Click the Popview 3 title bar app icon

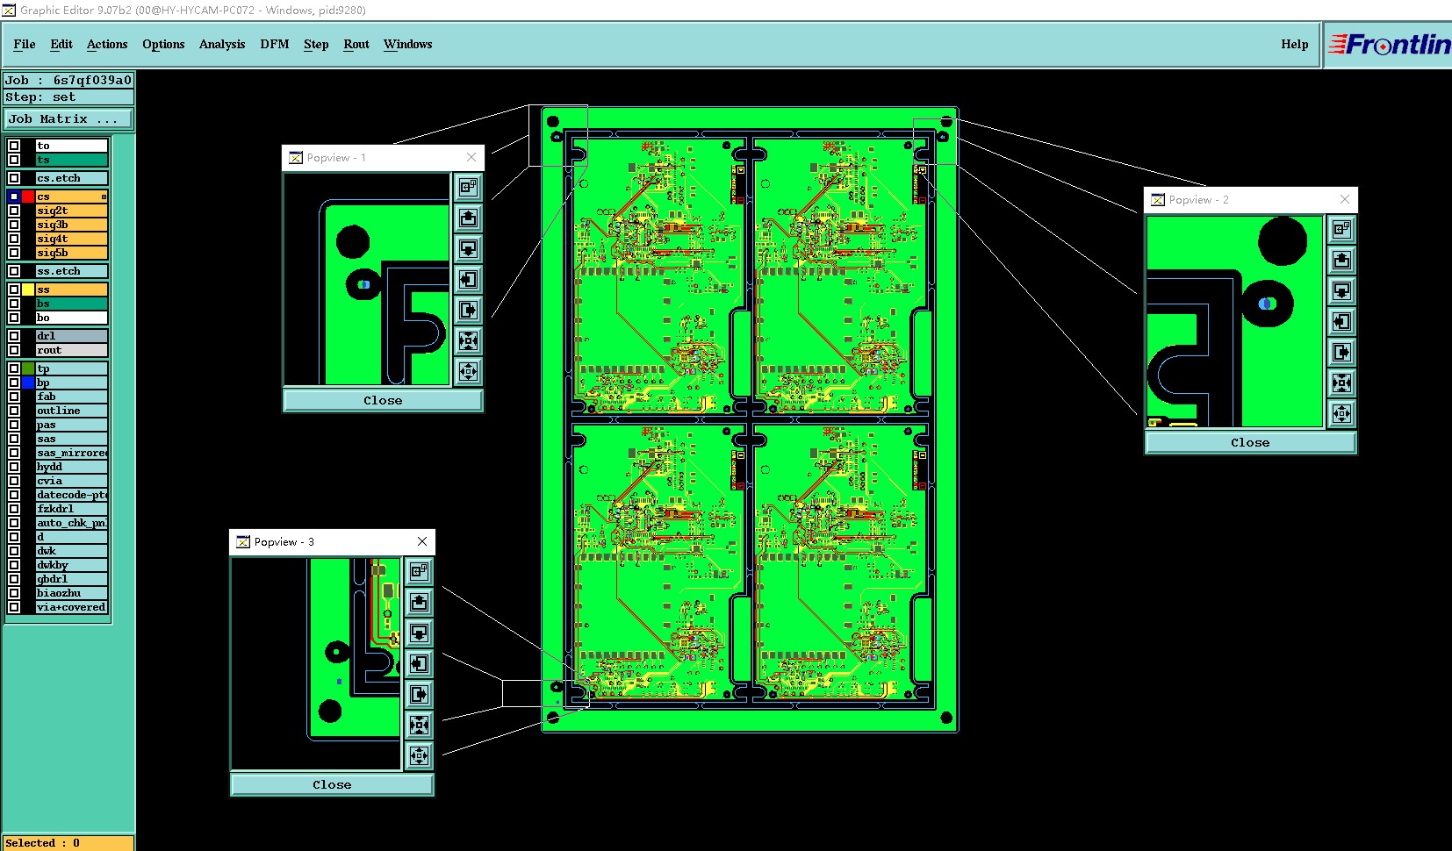click(243, 542)
